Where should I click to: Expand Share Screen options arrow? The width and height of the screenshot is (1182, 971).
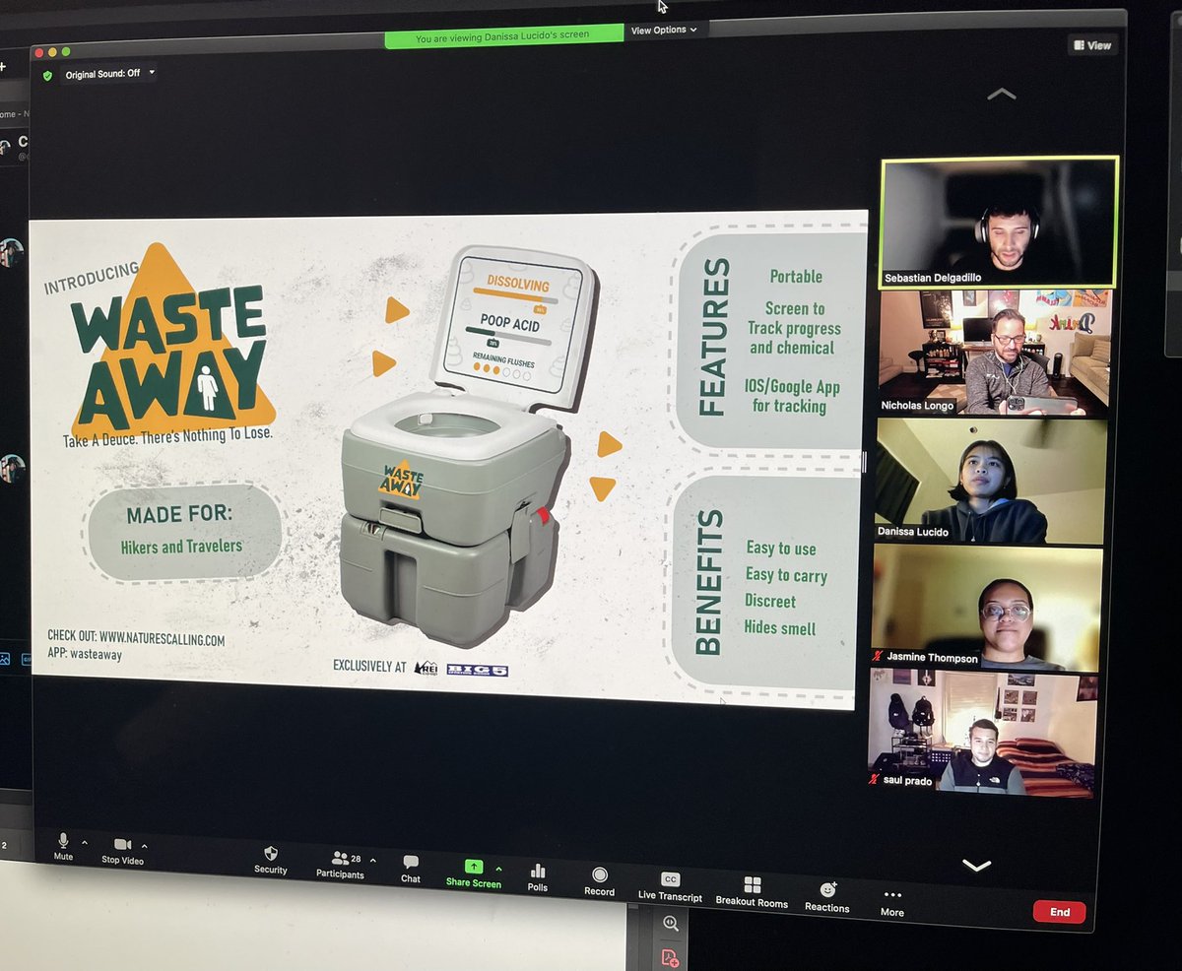(498, 869)
